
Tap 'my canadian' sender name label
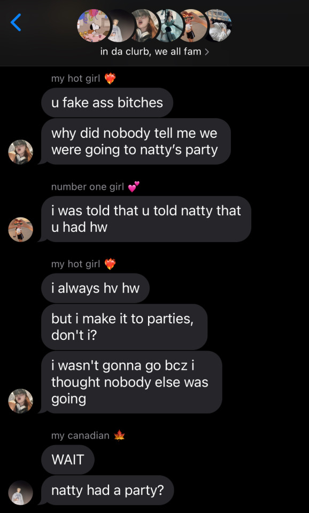pyautogui.click(x=80, y=436)
